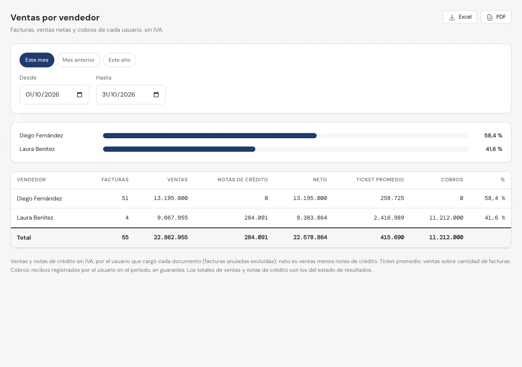Click the COBROS column header
This screenshot has width=522, height=367.
tap(452, 180)
